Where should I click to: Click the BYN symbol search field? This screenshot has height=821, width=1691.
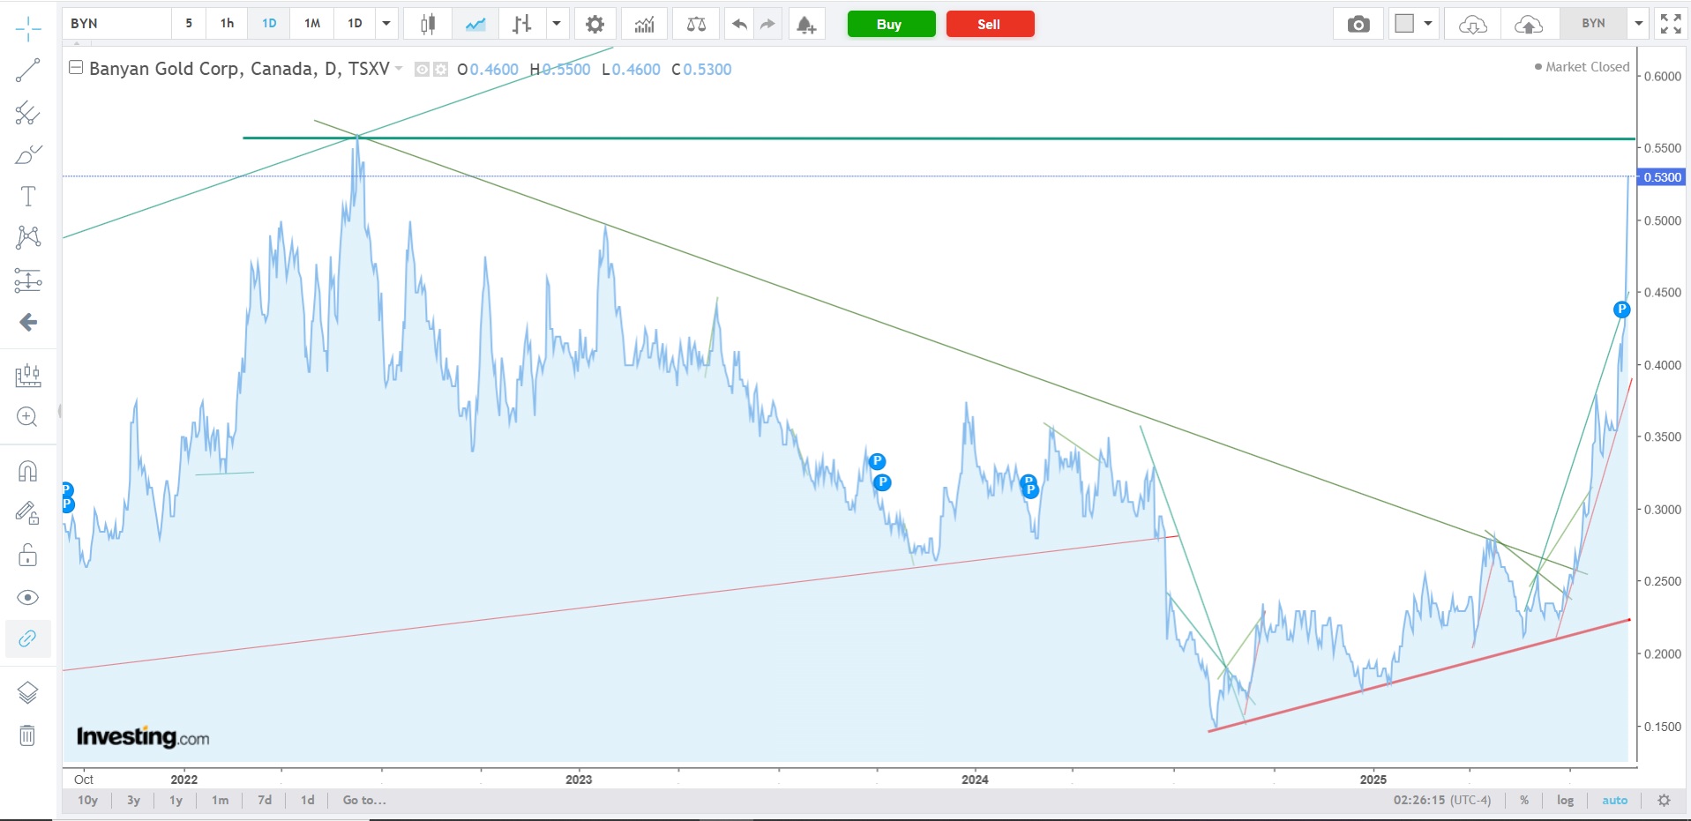coord(118,24)
